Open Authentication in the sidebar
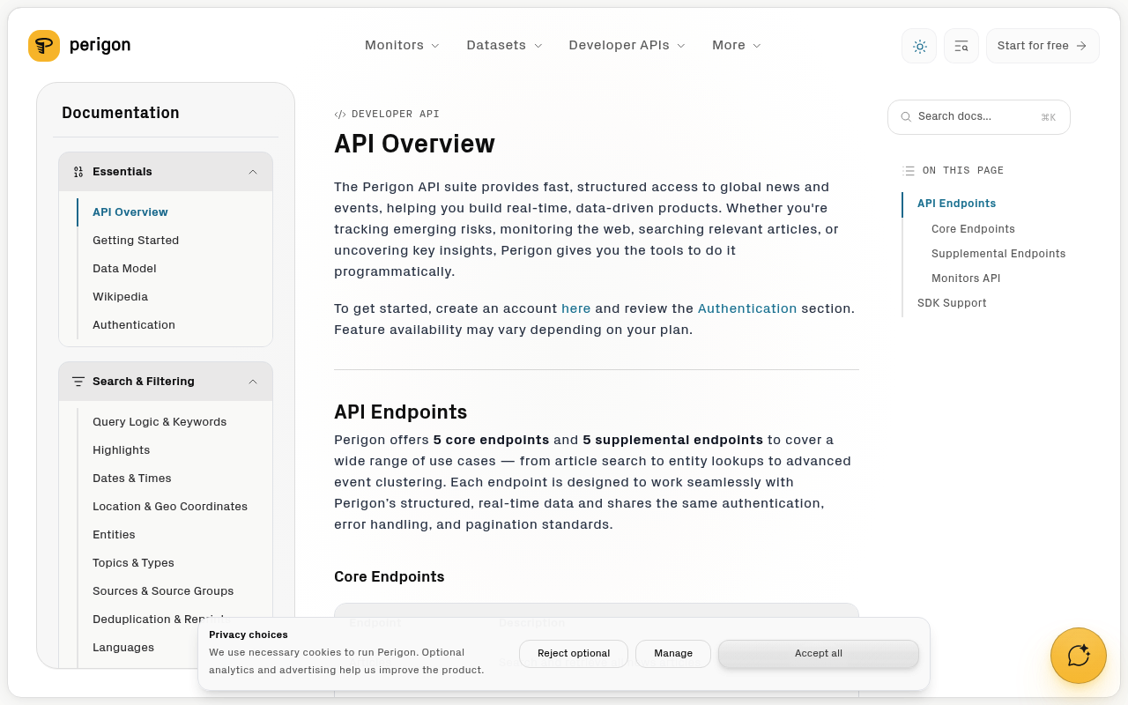Viewport: 1128px width, 705px height. (134, 325)
